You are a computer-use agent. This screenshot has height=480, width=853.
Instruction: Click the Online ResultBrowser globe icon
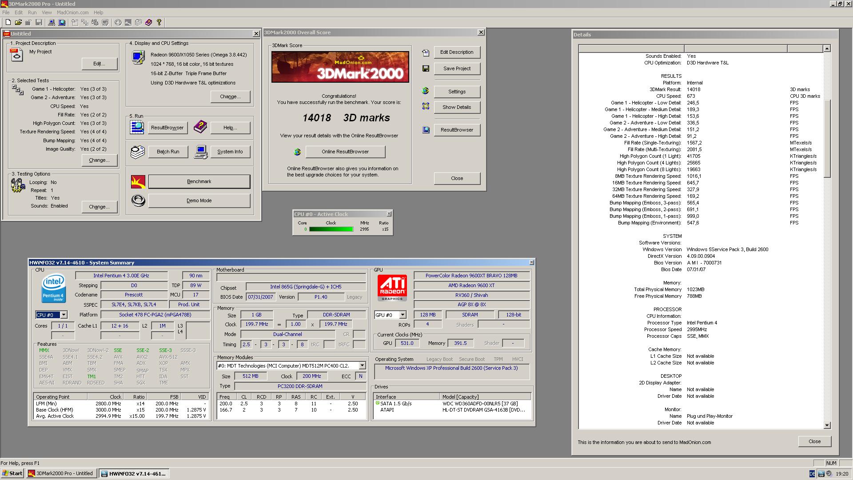point(297,151)
